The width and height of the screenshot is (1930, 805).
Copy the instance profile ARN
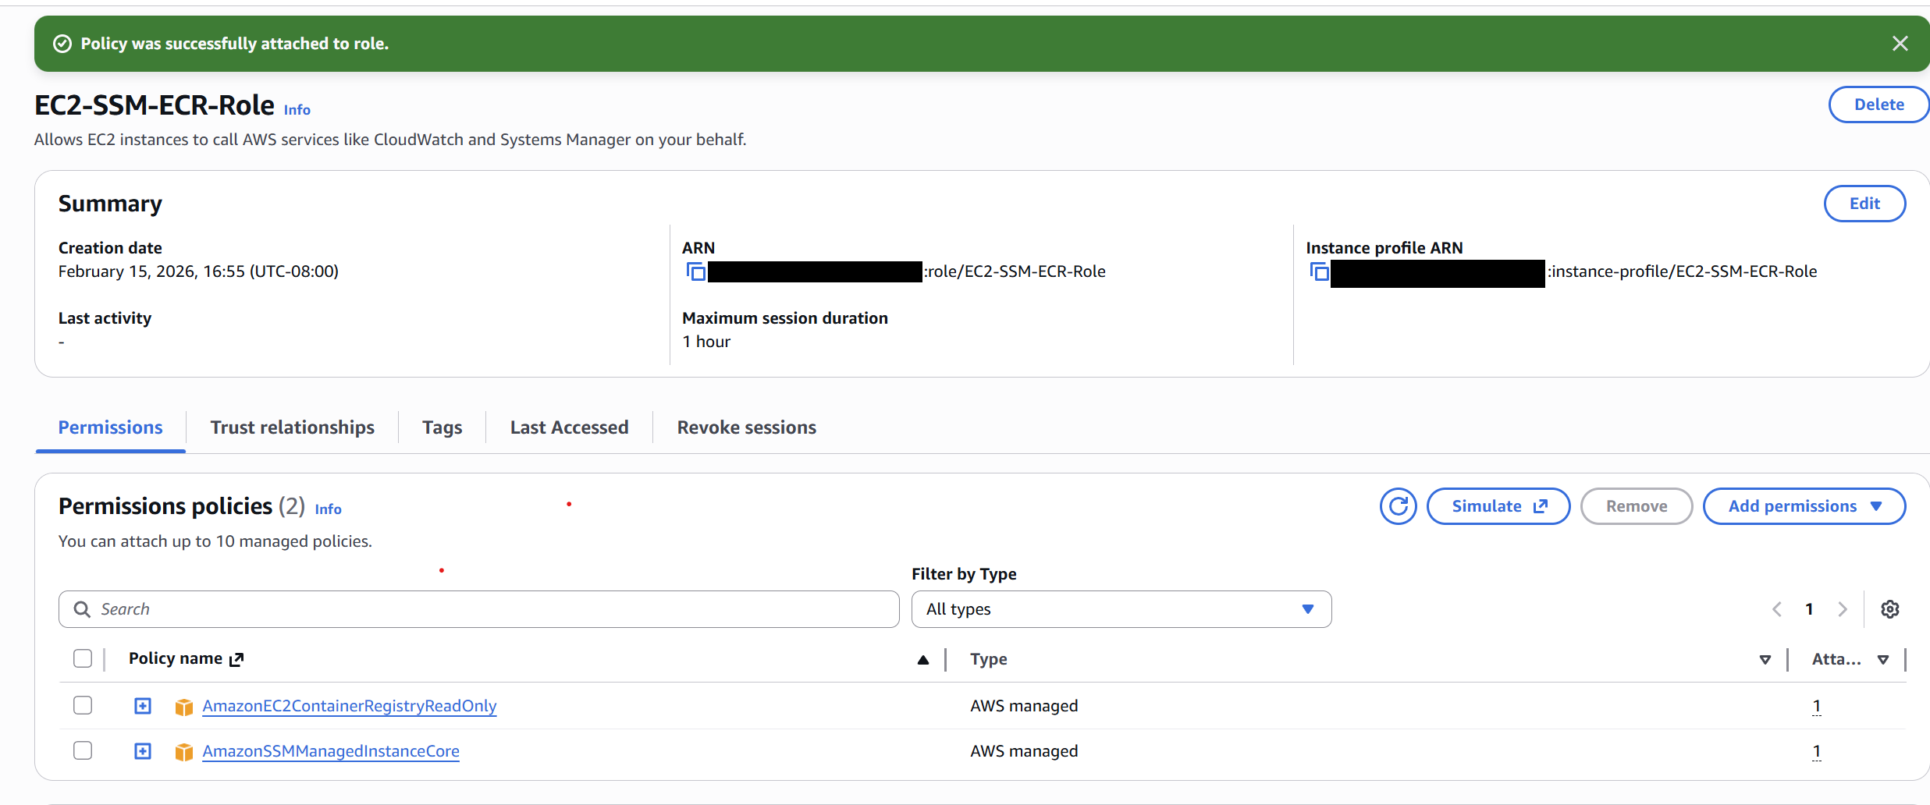click(x=1319, y=271)
